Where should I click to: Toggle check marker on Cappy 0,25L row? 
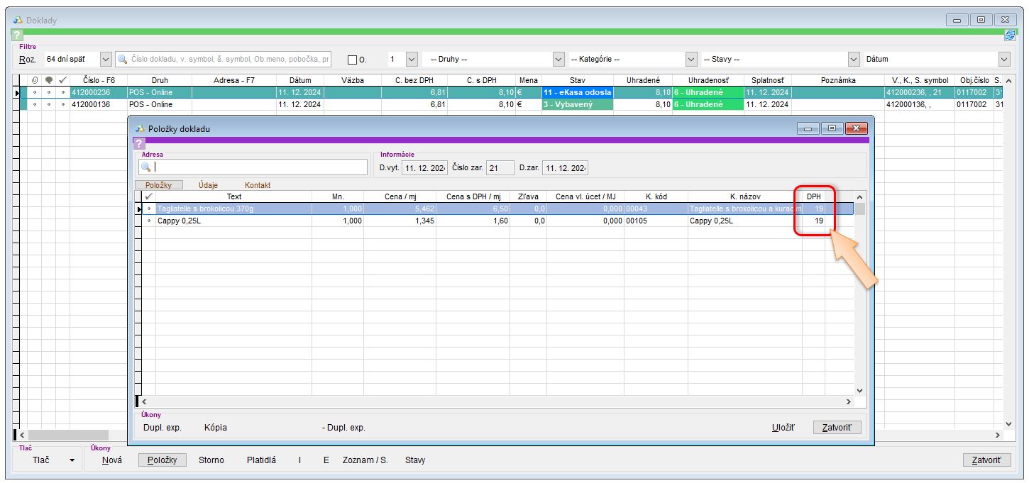click(x=148, y=221)
